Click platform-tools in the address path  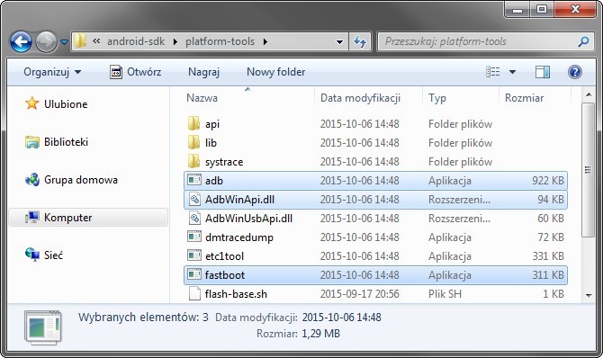(220, 41)
